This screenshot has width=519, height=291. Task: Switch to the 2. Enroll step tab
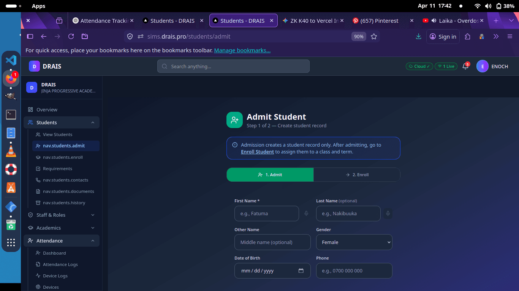pos(357,175)
